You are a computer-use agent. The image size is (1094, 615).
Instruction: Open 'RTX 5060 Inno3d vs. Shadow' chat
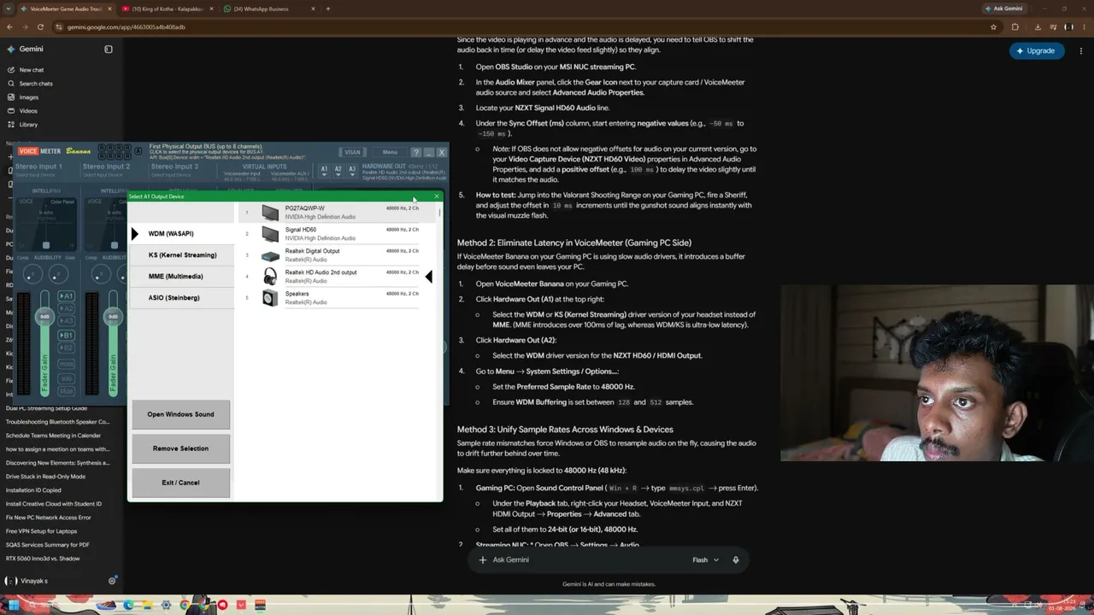coord(43,559)
